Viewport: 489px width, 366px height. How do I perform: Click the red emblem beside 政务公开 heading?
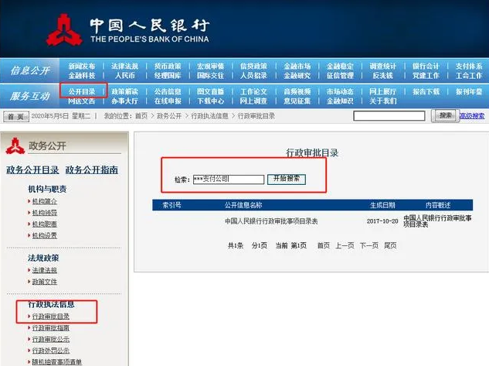click(14, 145)
